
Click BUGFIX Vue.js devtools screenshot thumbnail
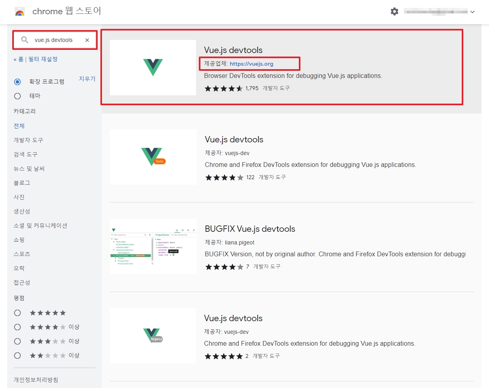coord(153,246)
